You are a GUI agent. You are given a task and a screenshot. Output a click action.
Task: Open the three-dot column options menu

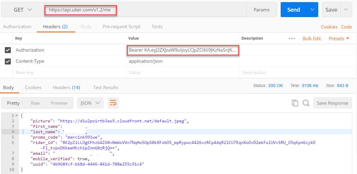point(291,38)
